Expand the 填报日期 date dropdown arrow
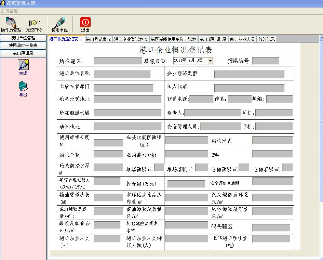323x260 pixels. click(x=210, y=61)
